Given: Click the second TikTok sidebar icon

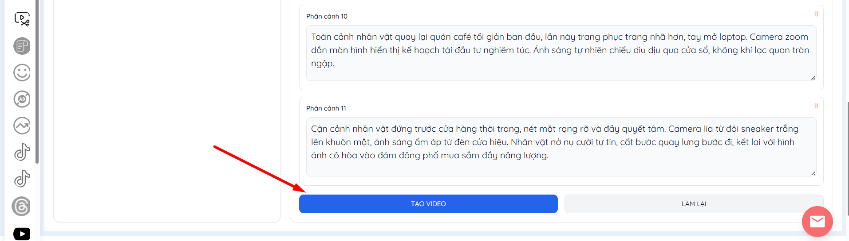Looking at the screenshot, I should click(22, 179).
